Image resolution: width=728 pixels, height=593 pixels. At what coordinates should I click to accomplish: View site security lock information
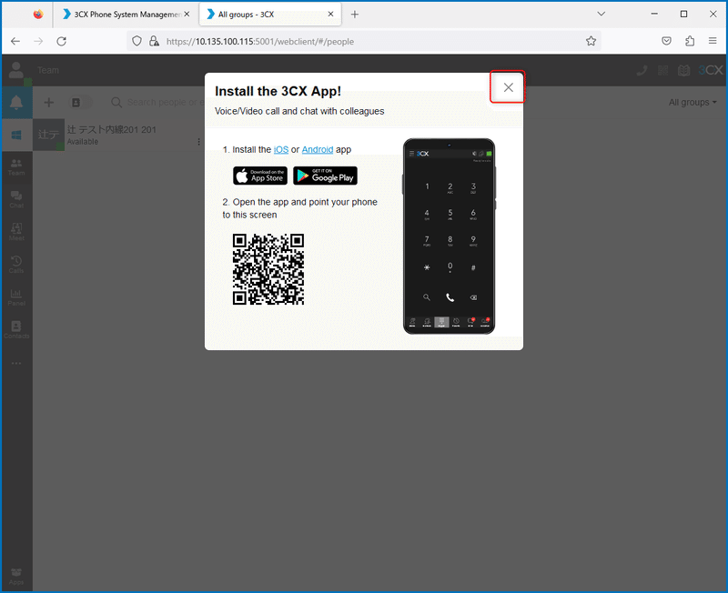point(154,41)
